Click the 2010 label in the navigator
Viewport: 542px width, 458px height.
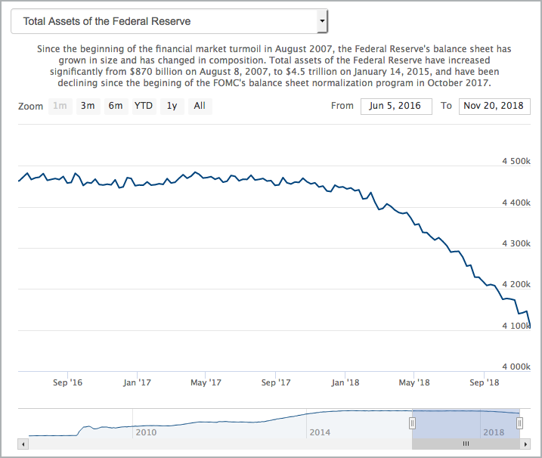coord(146,432)
